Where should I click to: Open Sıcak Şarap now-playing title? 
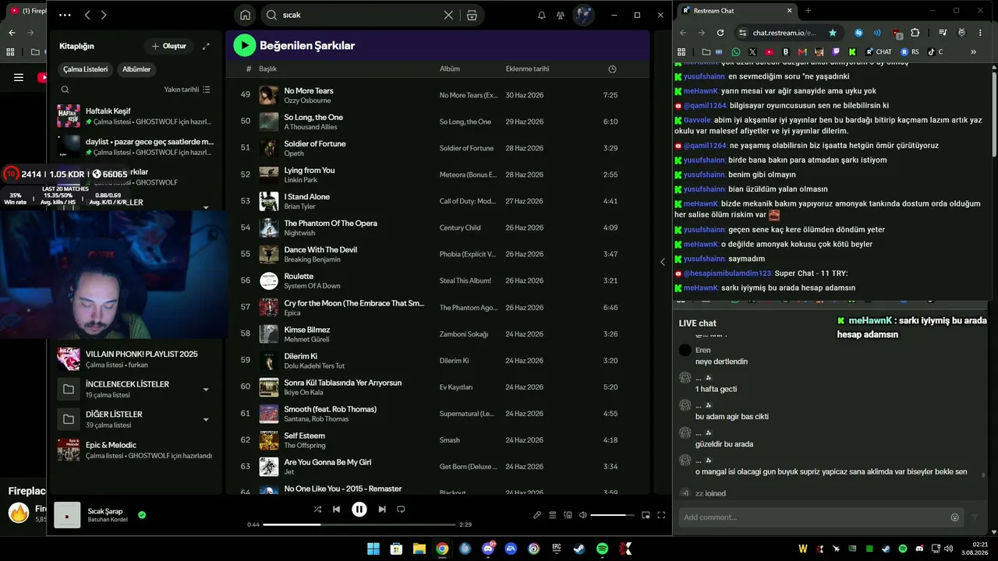click(x=105, y=511)
